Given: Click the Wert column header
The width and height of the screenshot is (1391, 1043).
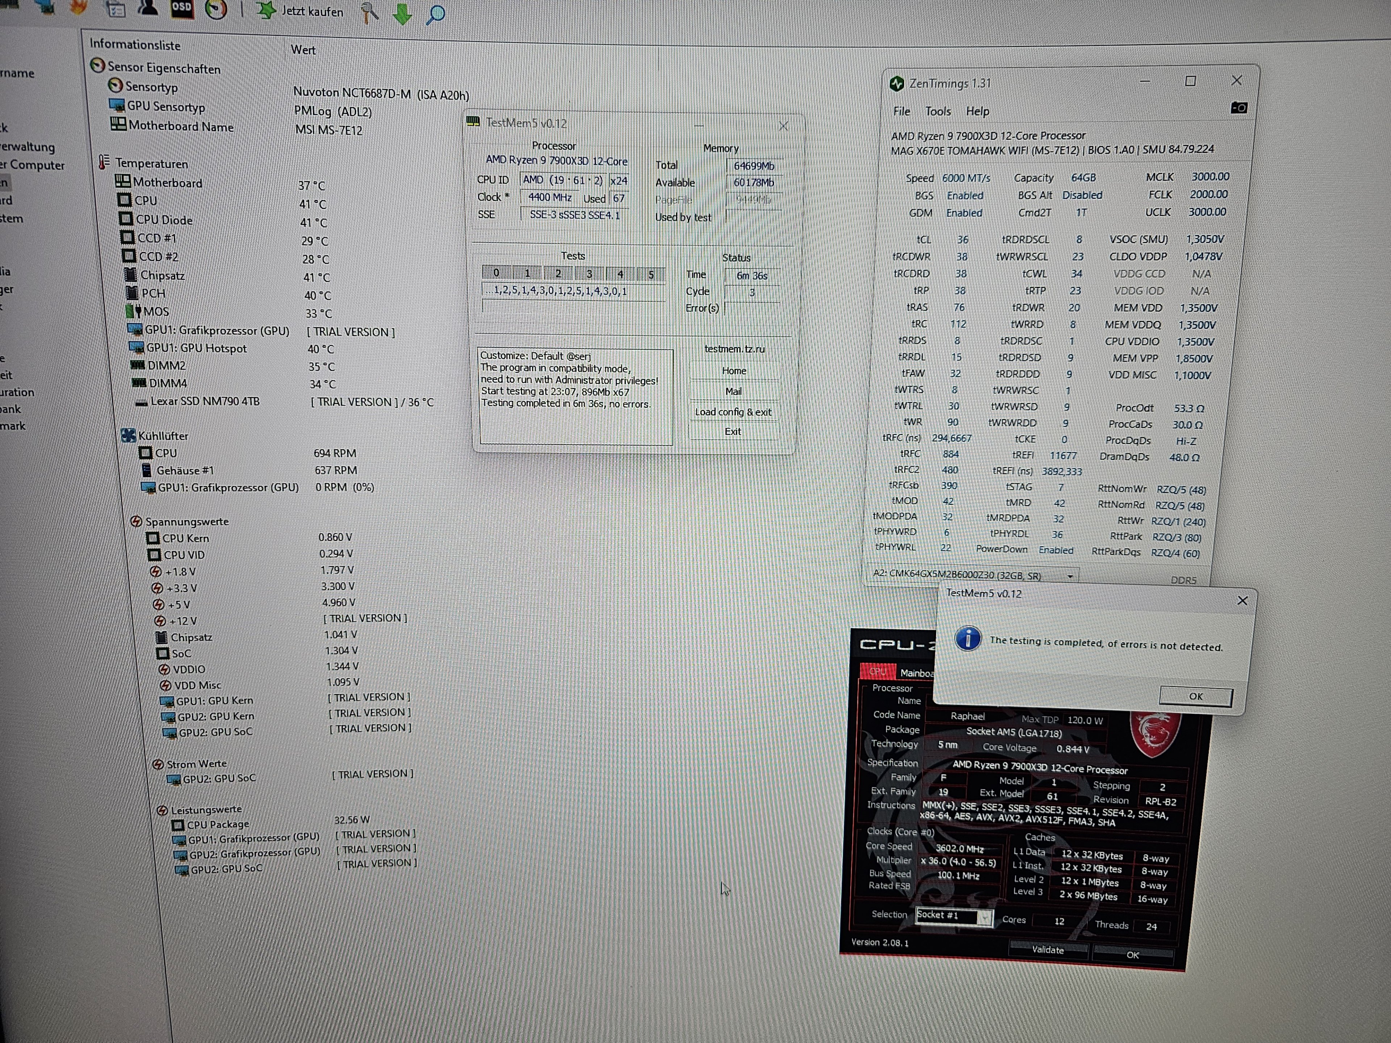Looking at the screenshot, I should 303,50.
